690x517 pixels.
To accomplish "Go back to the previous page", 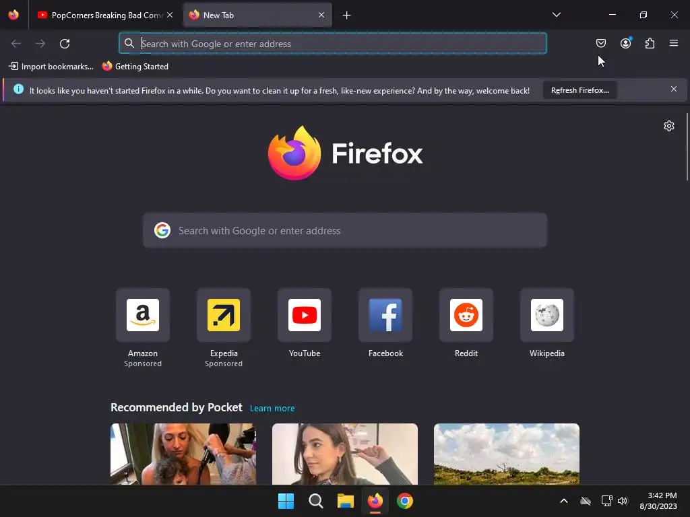I will tap(16, 44).
